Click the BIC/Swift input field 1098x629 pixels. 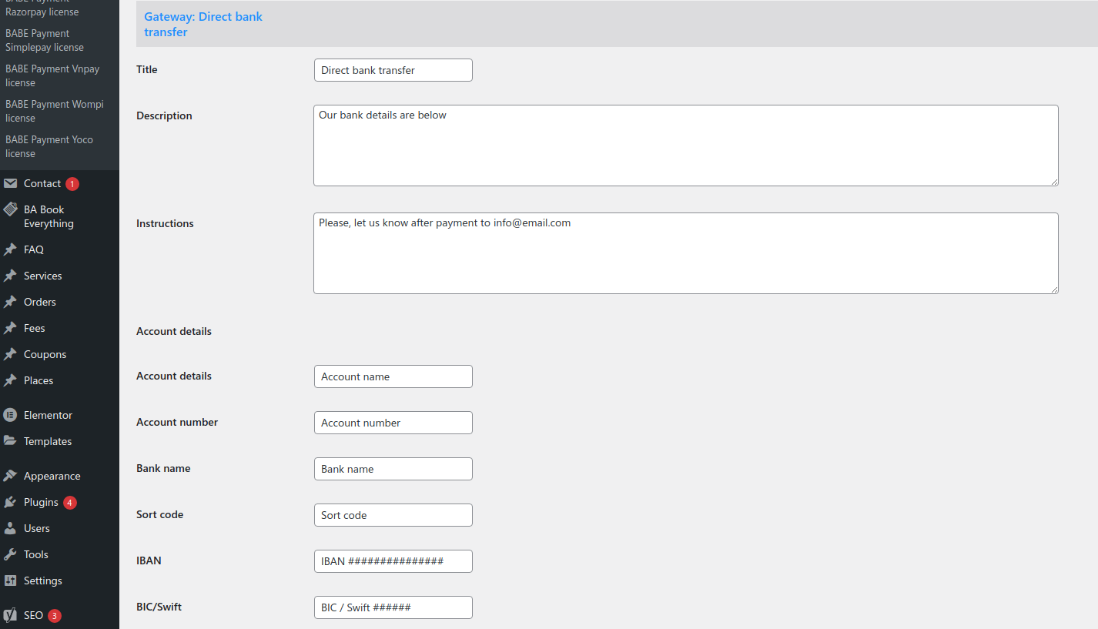click(x=393, y=607)
